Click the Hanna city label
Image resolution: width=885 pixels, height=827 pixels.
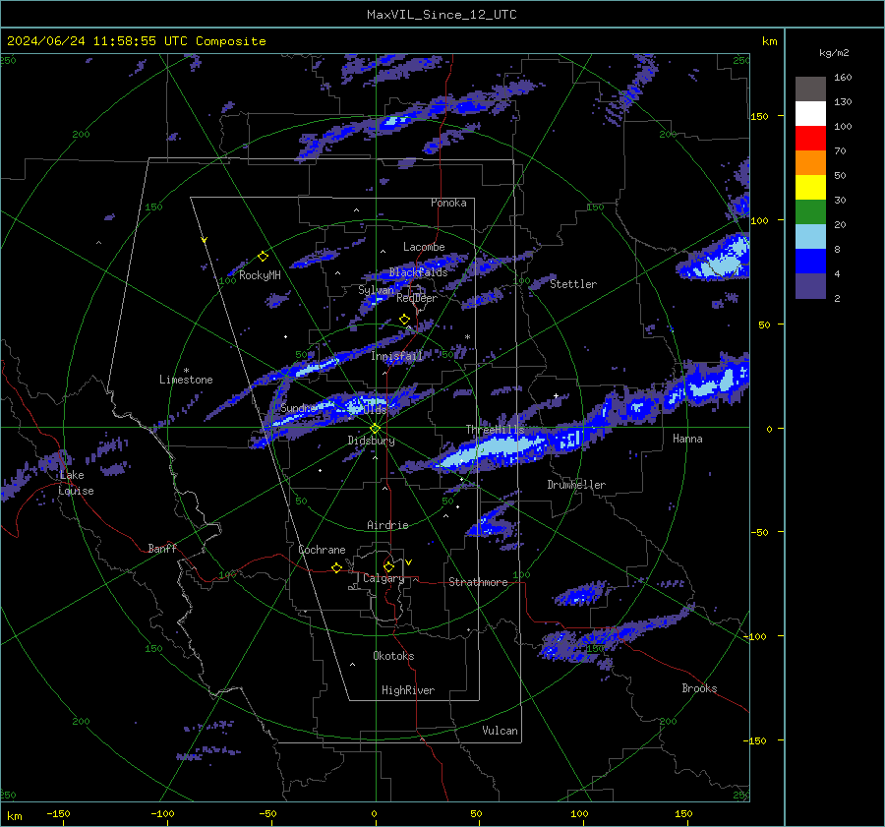click(x=687, y=439)
